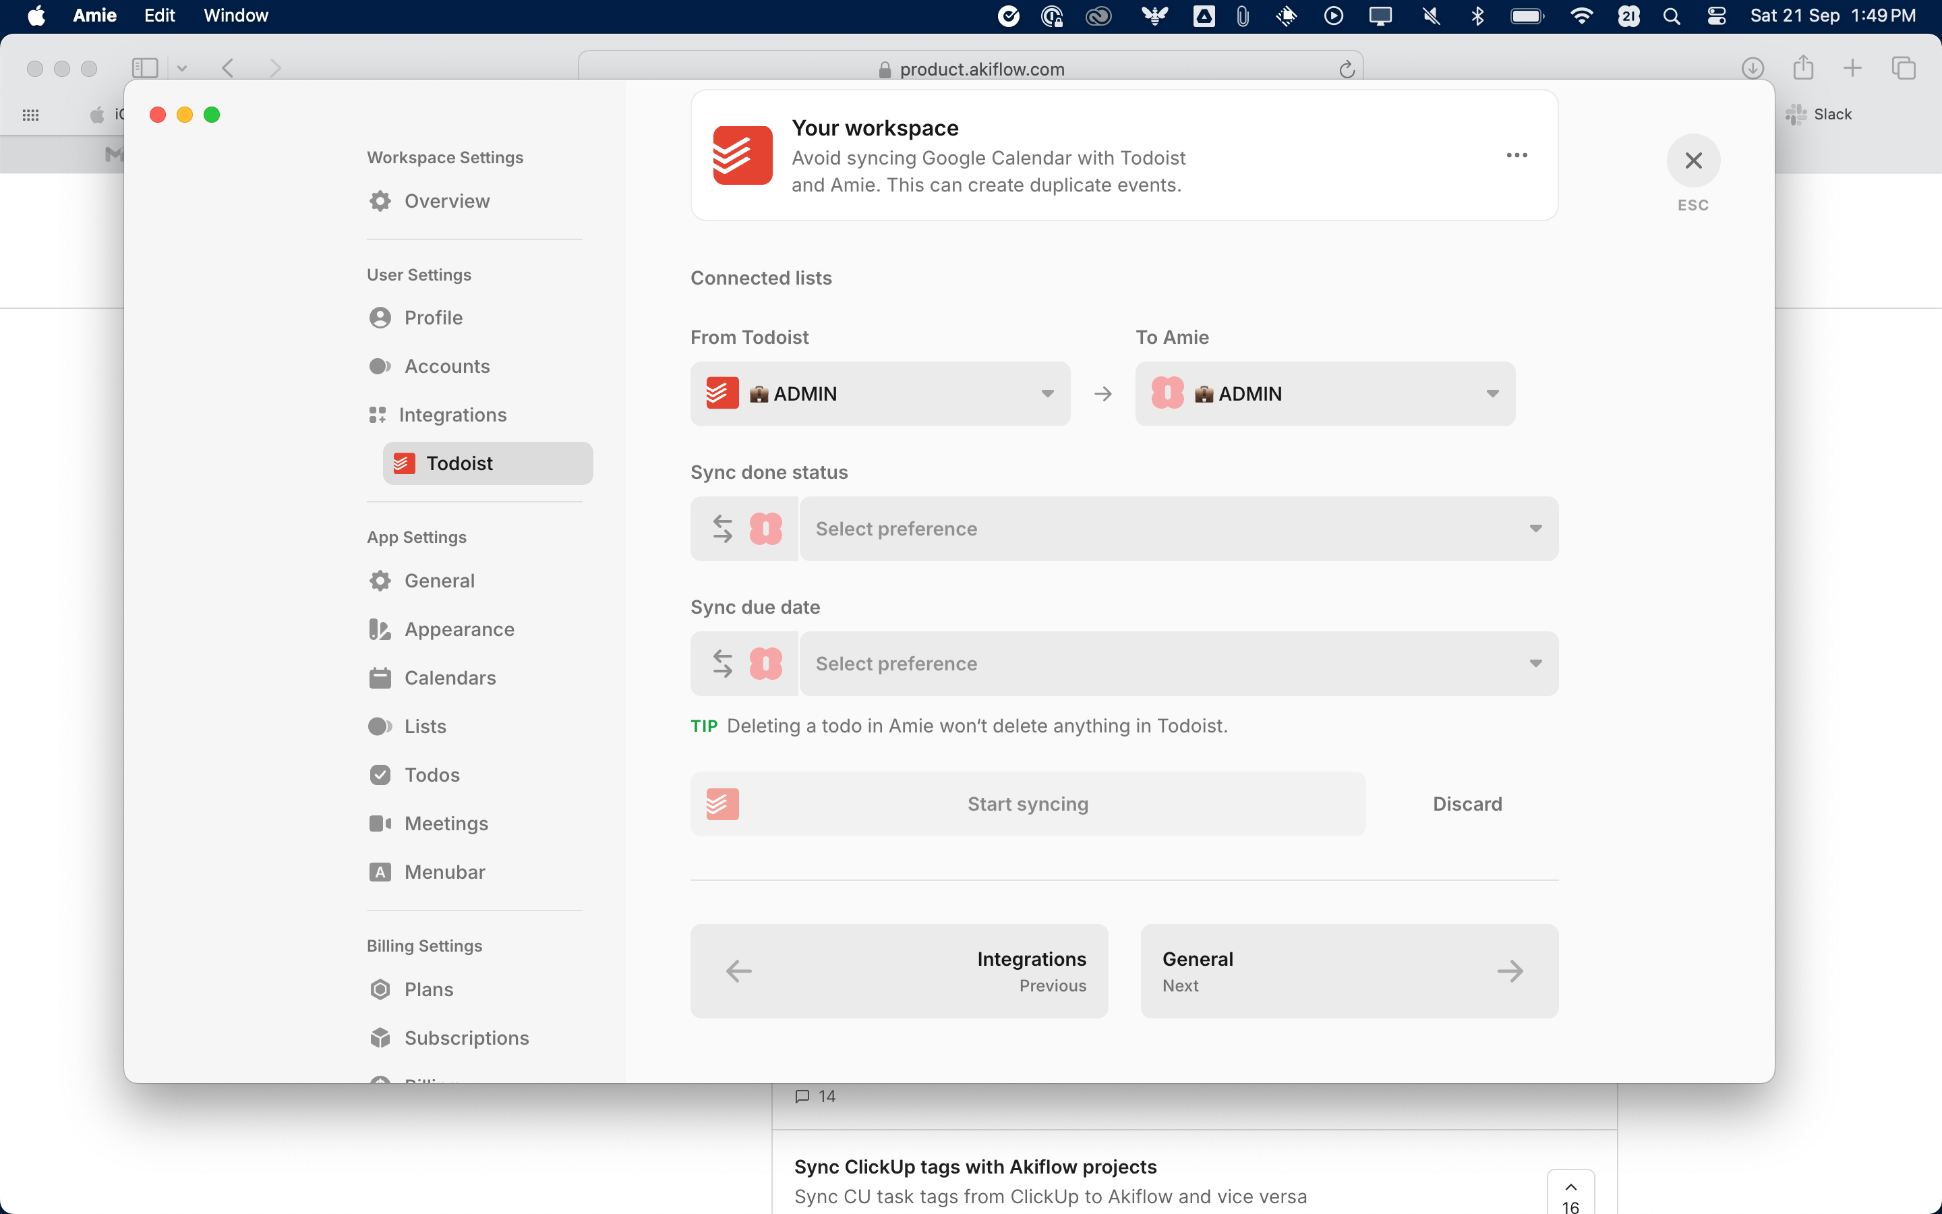The height and width of the screenshot is (1214, 1942).
Task: Click the Profile person icon
Action: pos(380,318)
